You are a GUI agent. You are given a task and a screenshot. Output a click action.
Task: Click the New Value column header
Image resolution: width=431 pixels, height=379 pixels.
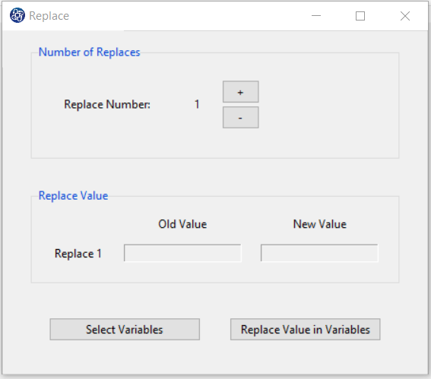pos(320,224)
